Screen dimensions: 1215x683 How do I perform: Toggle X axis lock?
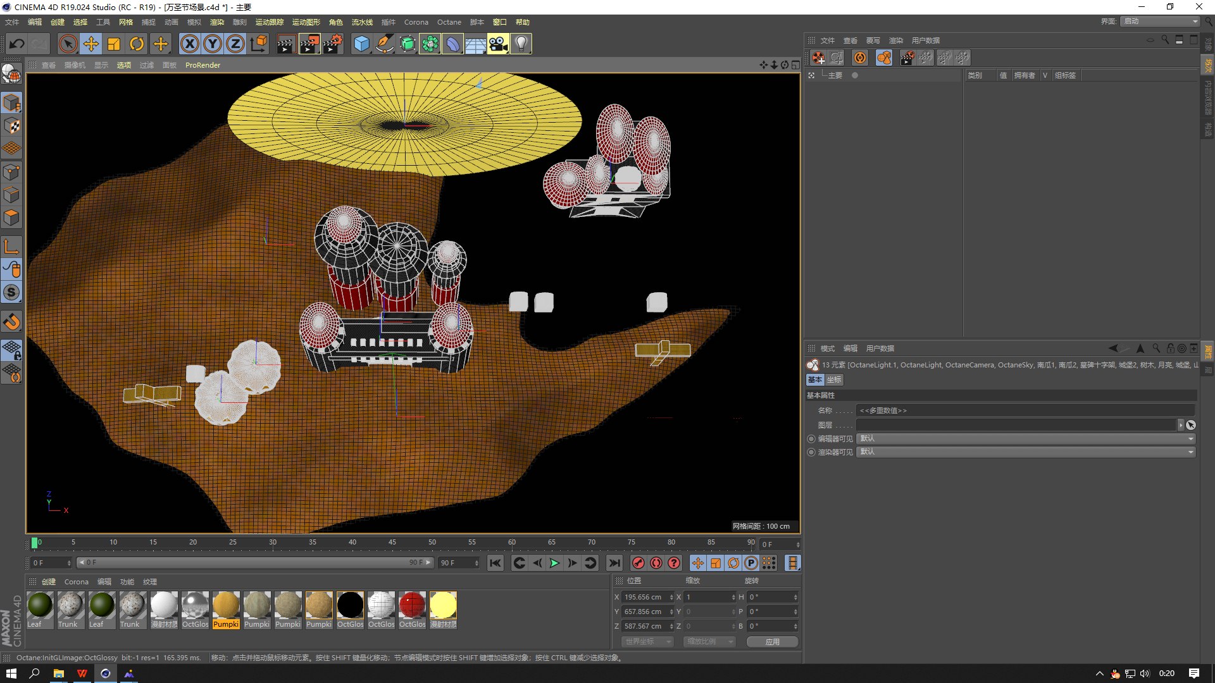(189, 44)
